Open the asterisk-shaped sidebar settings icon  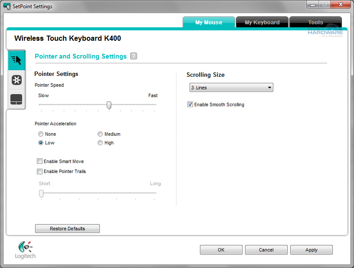click(x=16, y=80)
